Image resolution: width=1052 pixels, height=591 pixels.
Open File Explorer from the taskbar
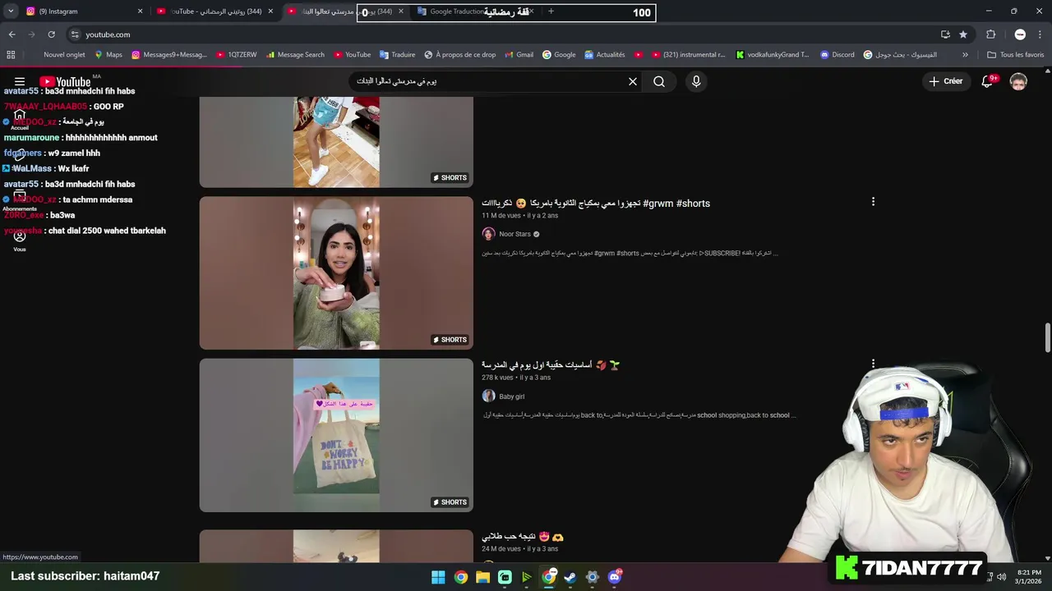tap(482, 577)
